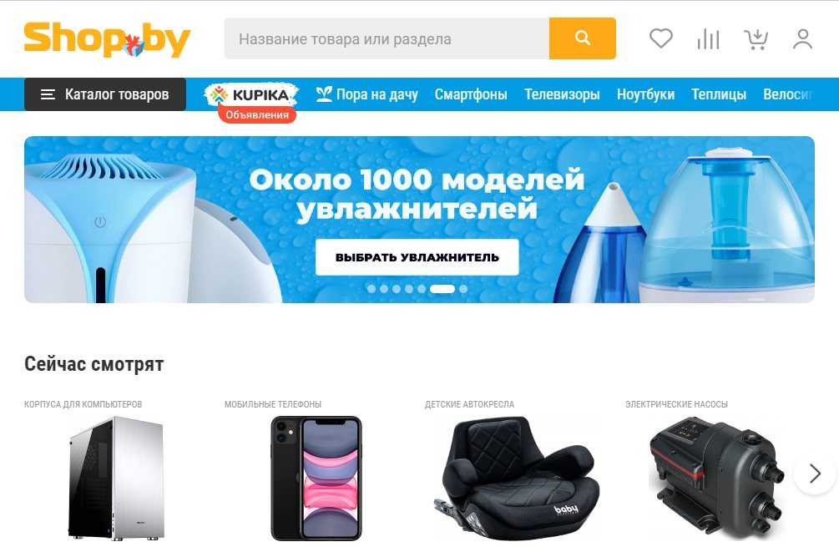The height and width of the screenshot is (547, 839).
Task: Click the ВЫБРАТЬ УВЛАЖНИТЕЛЬ banner button
Action: pos(417,257)
